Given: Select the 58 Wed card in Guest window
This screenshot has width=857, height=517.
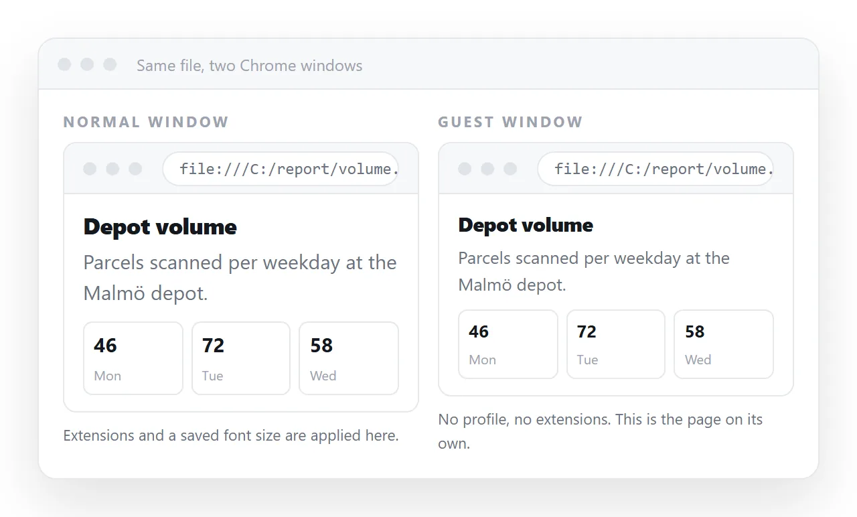Looking at the screenshot, I should coord(724,344).
